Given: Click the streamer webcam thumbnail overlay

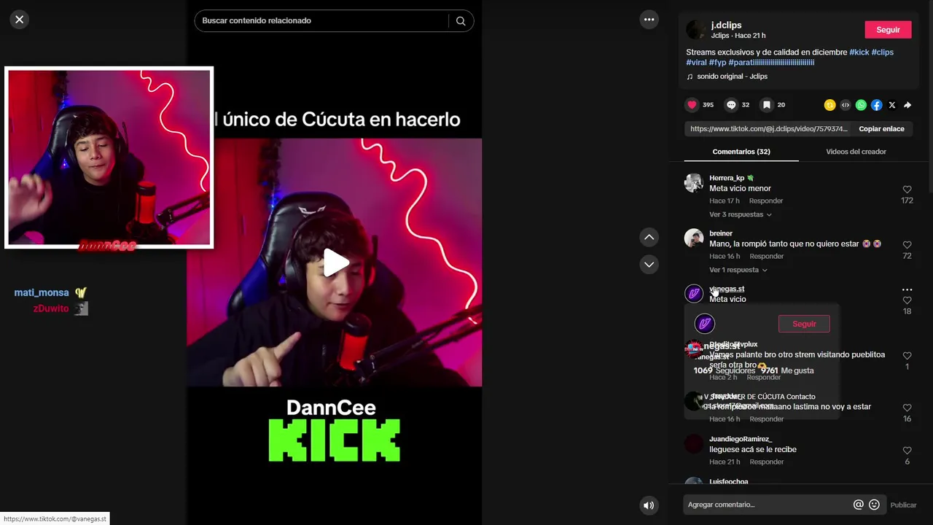Looking at the screenshot, I should coord(109,157).
